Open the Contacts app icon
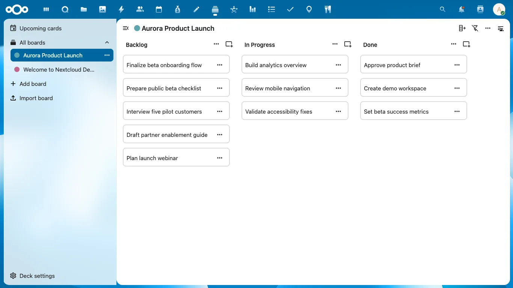Viewport: 513px width, 288px height. (140, 9)
